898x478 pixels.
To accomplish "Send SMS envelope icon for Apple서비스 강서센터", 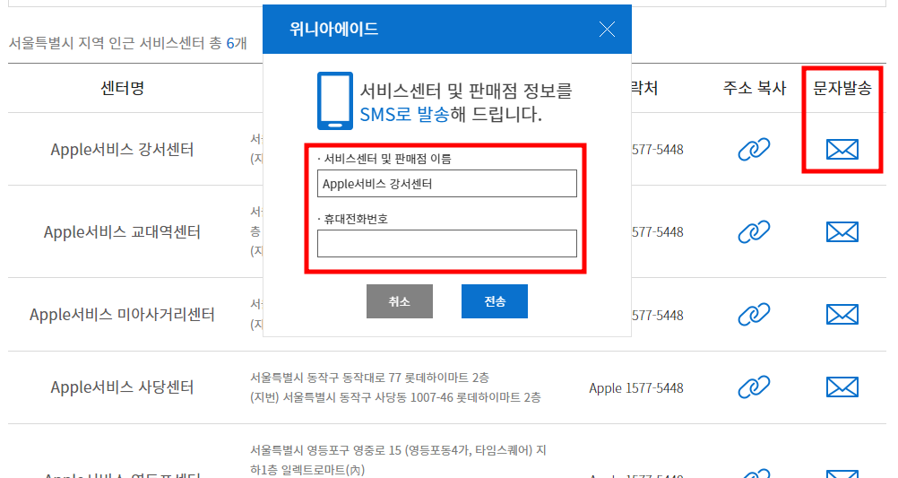I will click(x=842, y=150).
